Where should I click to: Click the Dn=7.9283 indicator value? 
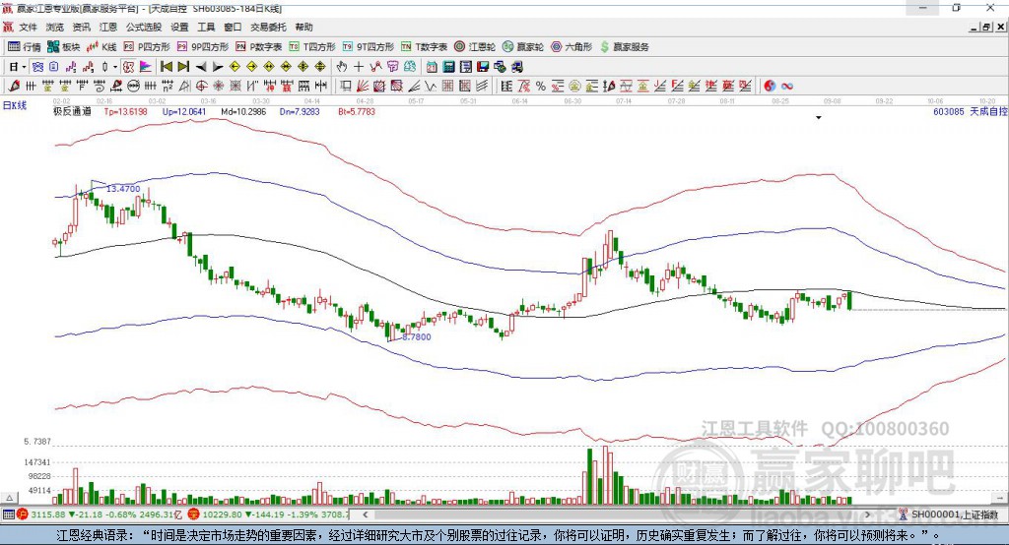pyautogui.click(x=300, y=112)
